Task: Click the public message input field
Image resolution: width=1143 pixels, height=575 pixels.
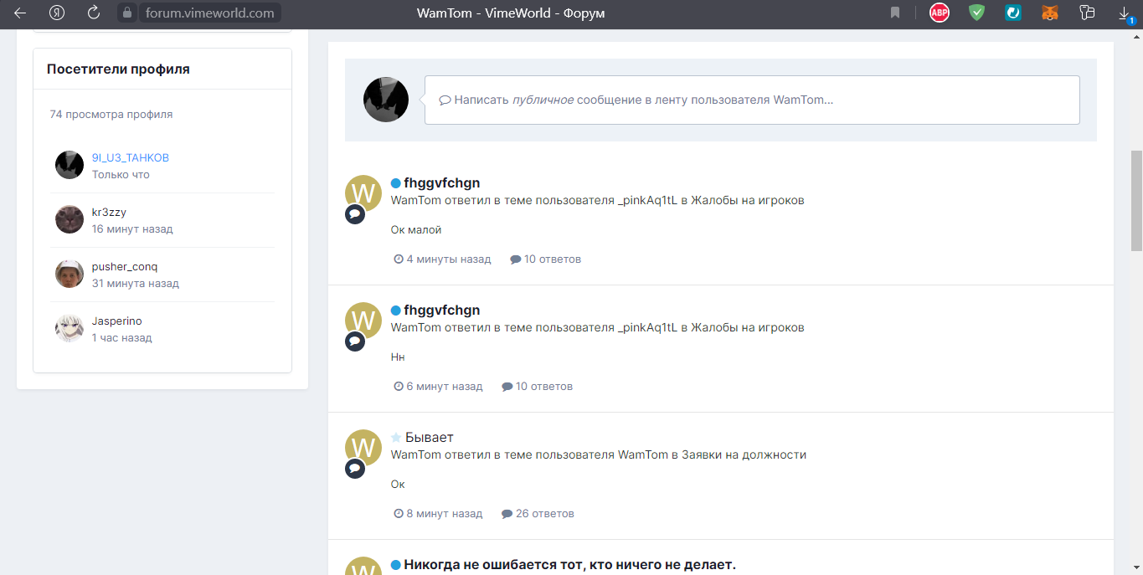Action: (752, 100)
